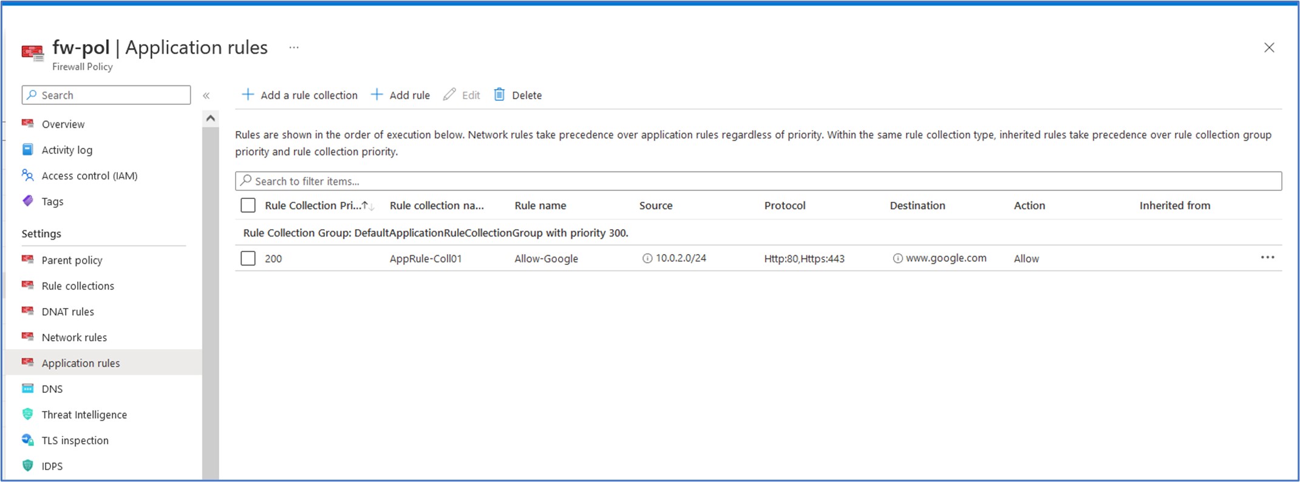Viewport: 1300px width, 482px height.
Task: Click Add a rule collection
Action: (300, 95)
